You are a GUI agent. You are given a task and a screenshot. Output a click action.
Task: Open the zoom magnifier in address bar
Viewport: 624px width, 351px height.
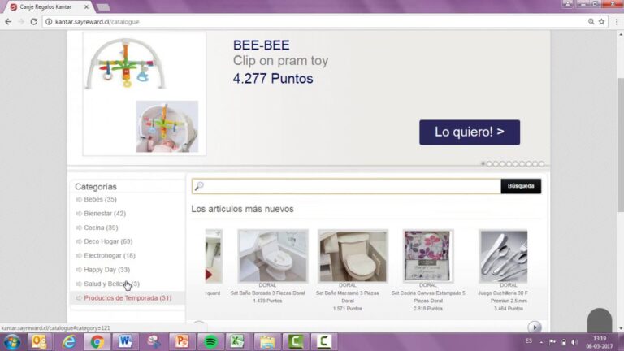(x=591, y=21)
